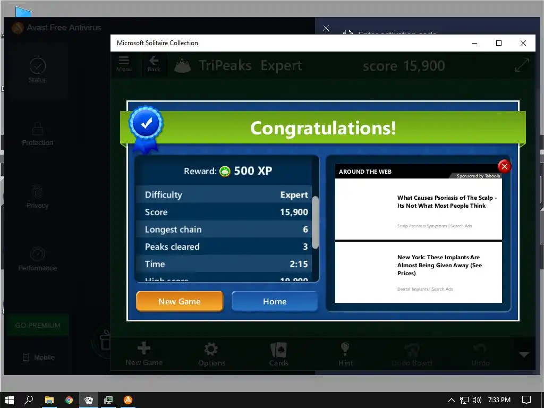The image size is (544, 408).
Task: Click the results list vertical scrollbar
Action: point(315,223)
